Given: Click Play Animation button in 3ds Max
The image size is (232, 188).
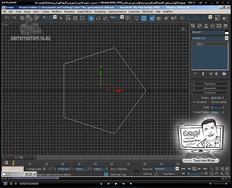Looking at the screenshot, I should pos(194,169).
